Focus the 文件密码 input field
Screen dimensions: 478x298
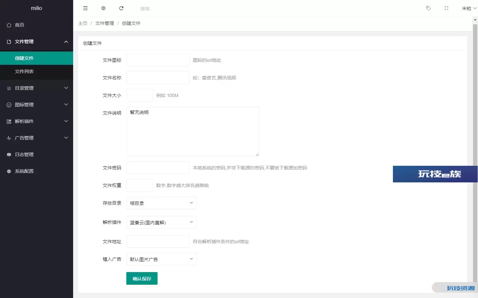[x=158, y=168]
